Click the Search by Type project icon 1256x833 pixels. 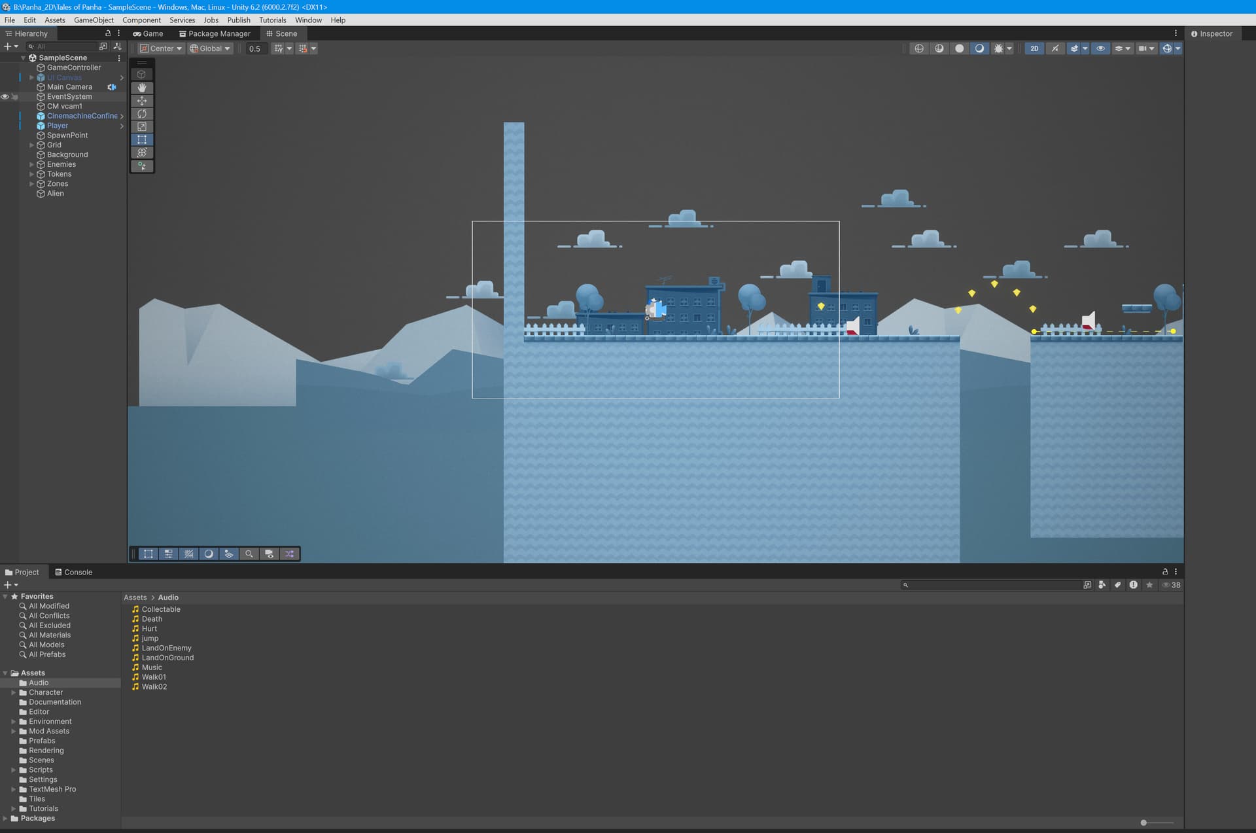tap(1102, 585)
